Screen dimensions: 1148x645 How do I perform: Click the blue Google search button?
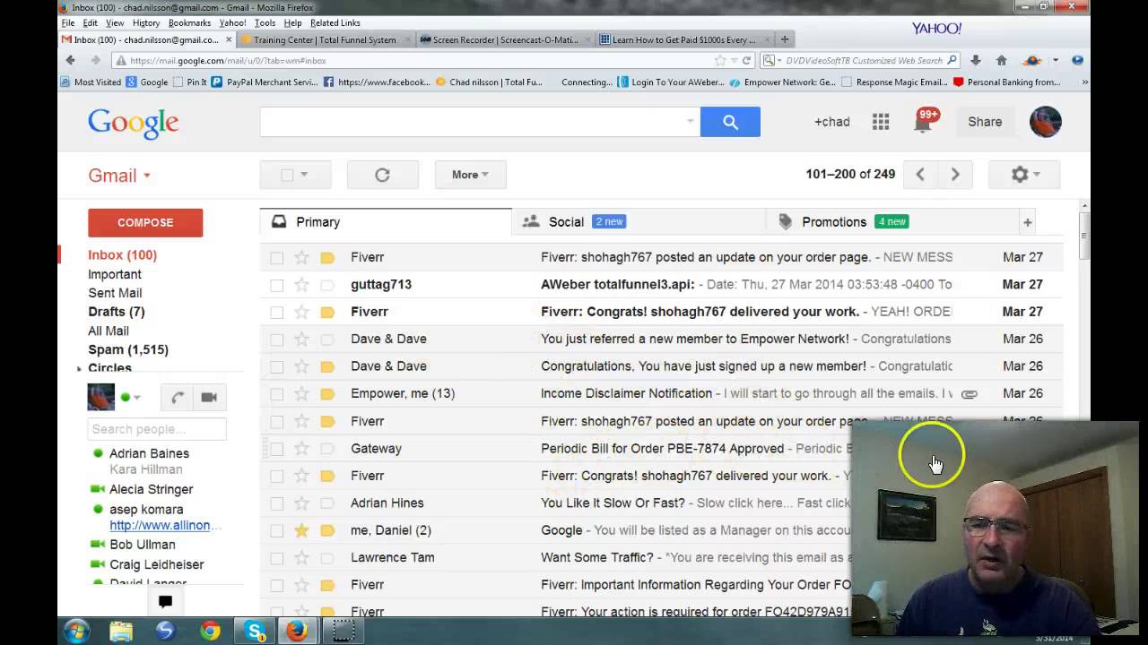[x=730, y=122]
